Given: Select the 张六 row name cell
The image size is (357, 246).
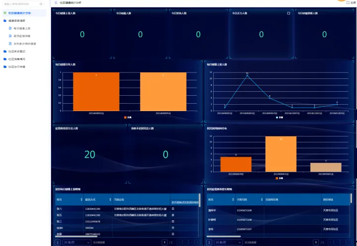Looking at the screenshot, I should point(59,209).
